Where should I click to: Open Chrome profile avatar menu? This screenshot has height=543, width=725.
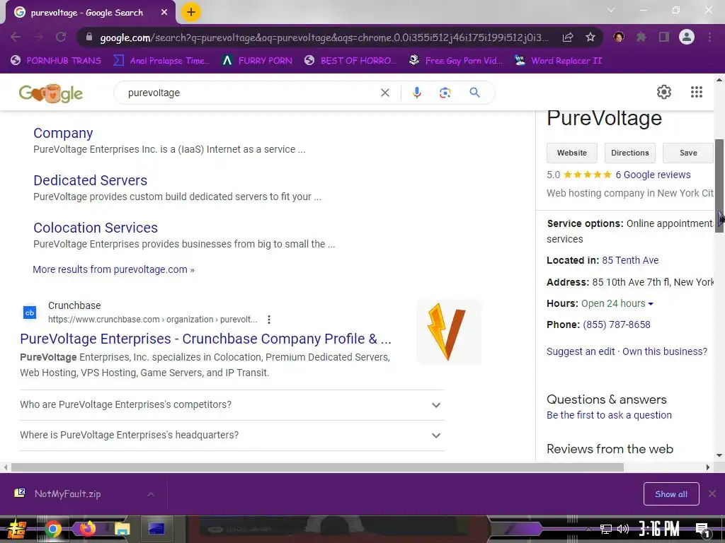[687, 37]
